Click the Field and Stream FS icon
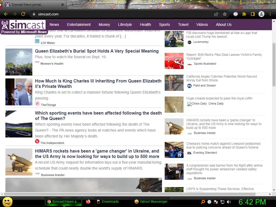The image size is (276, 207). (189, 86)
